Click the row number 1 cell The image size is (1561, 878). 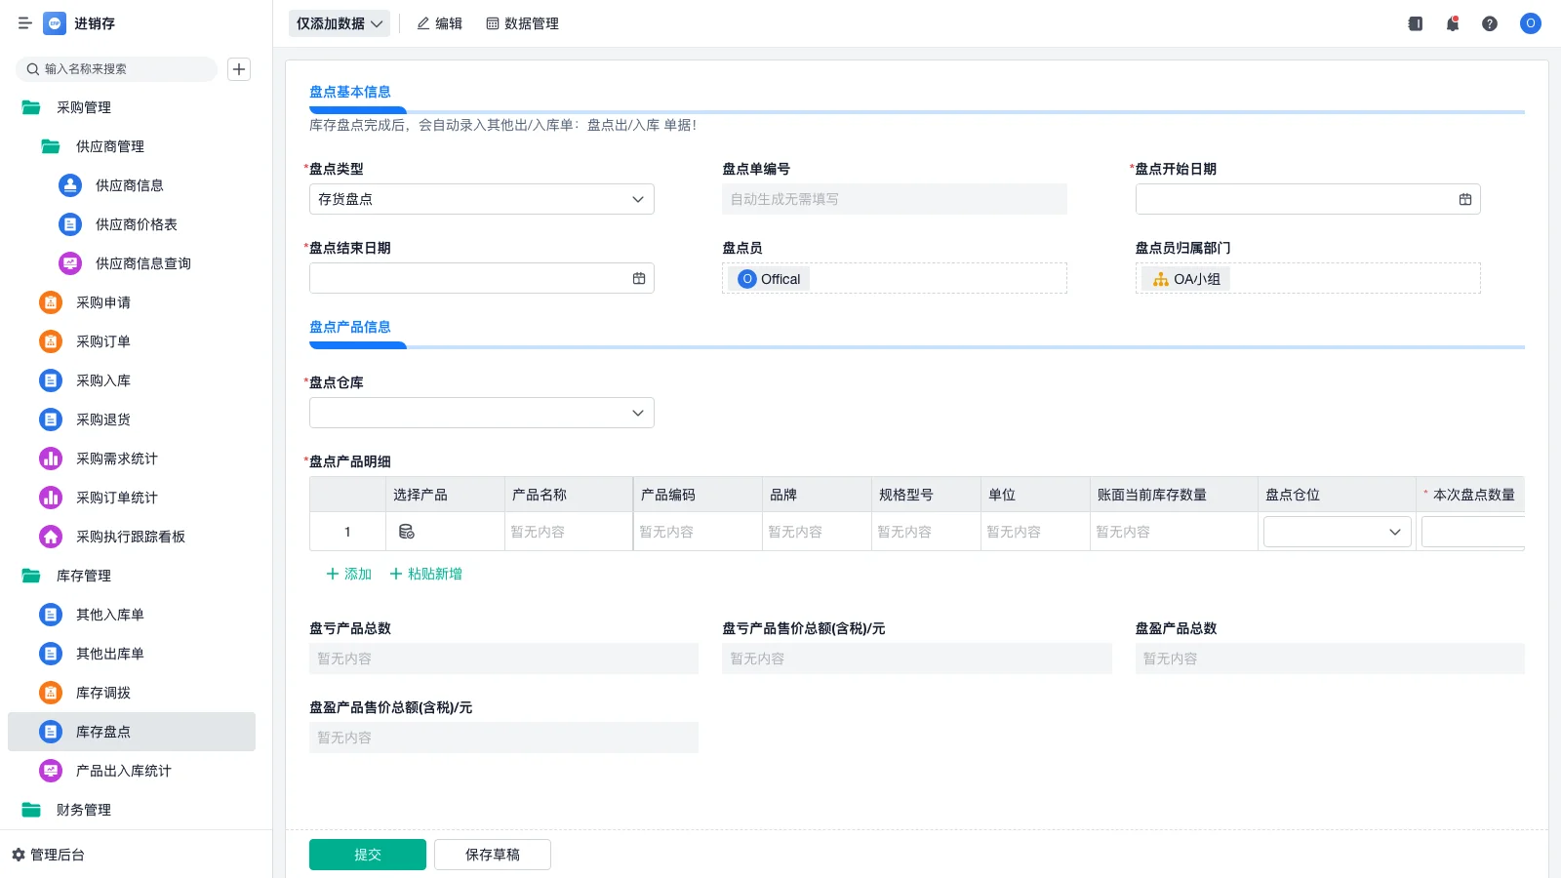point(347,532)
